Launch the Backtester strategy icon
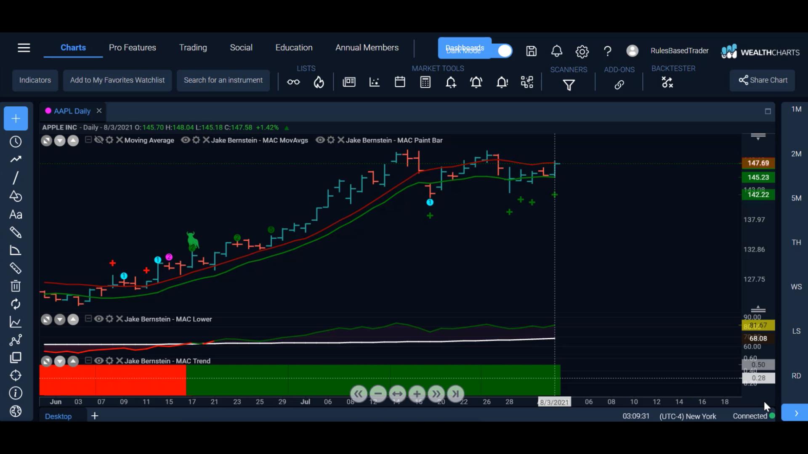 pos(667,82)
